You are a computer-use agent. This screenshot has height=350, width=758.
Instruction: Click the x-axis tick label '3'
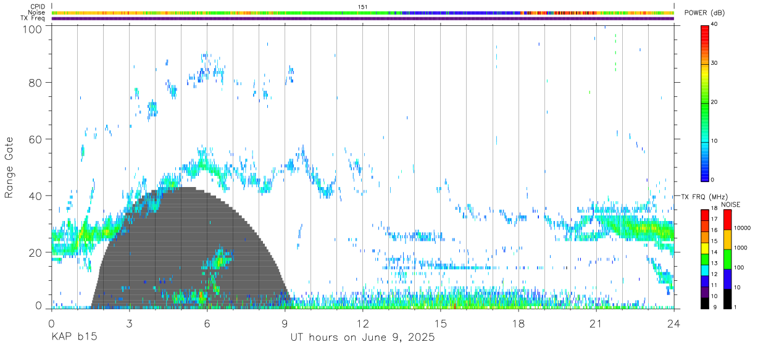[129, 323]
